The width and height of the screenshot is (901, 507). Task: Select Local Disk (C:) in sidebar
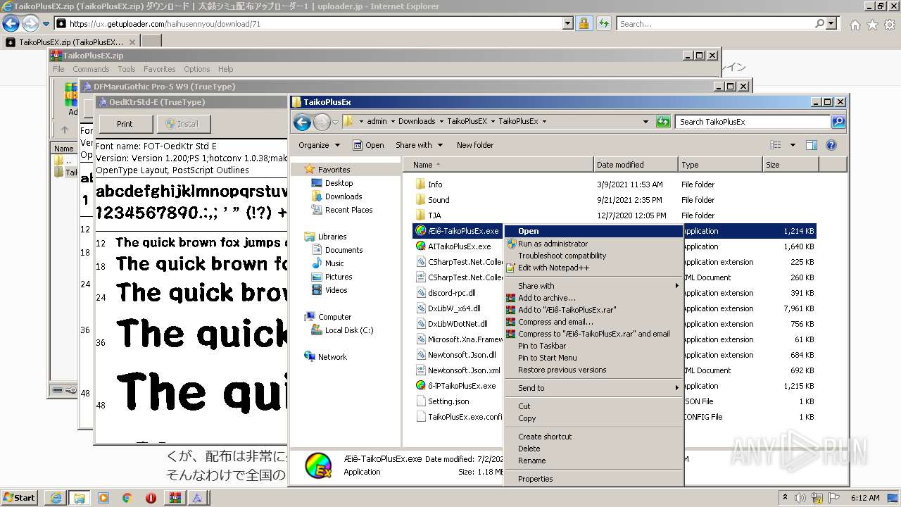click(349, 330)
